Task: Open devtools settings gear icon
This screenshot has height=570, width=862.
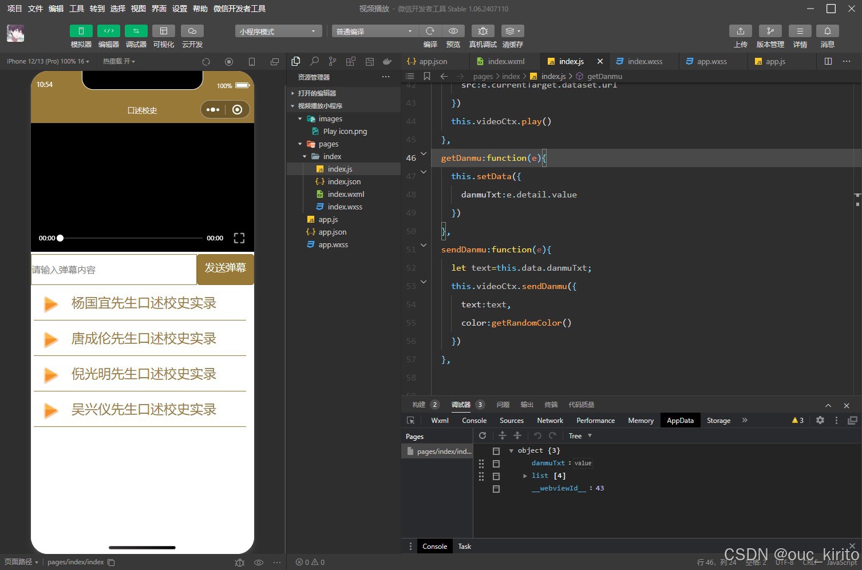Action: click(820, 420)
